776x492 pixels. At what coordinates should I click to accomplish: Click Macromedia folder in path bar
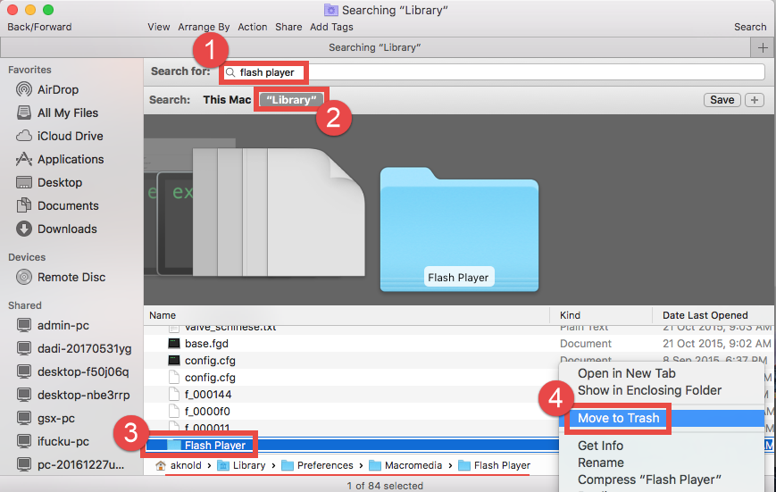(405, 466)
